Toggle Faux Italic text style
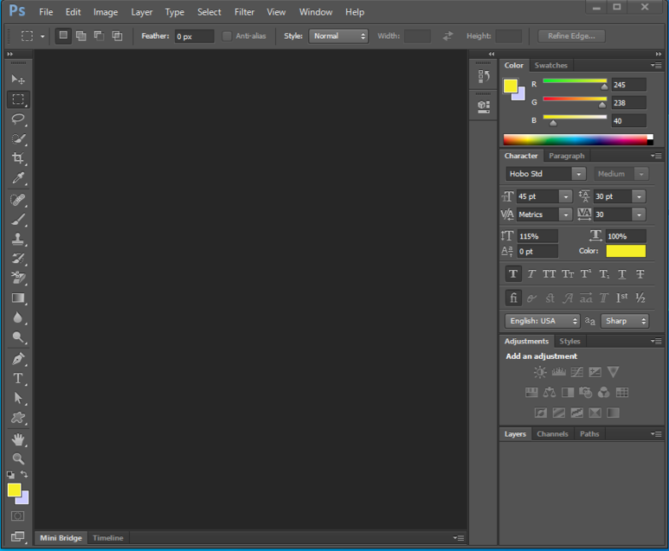This screenshot has height=551, width=669. pyautogui.click(x=531, y=274)
